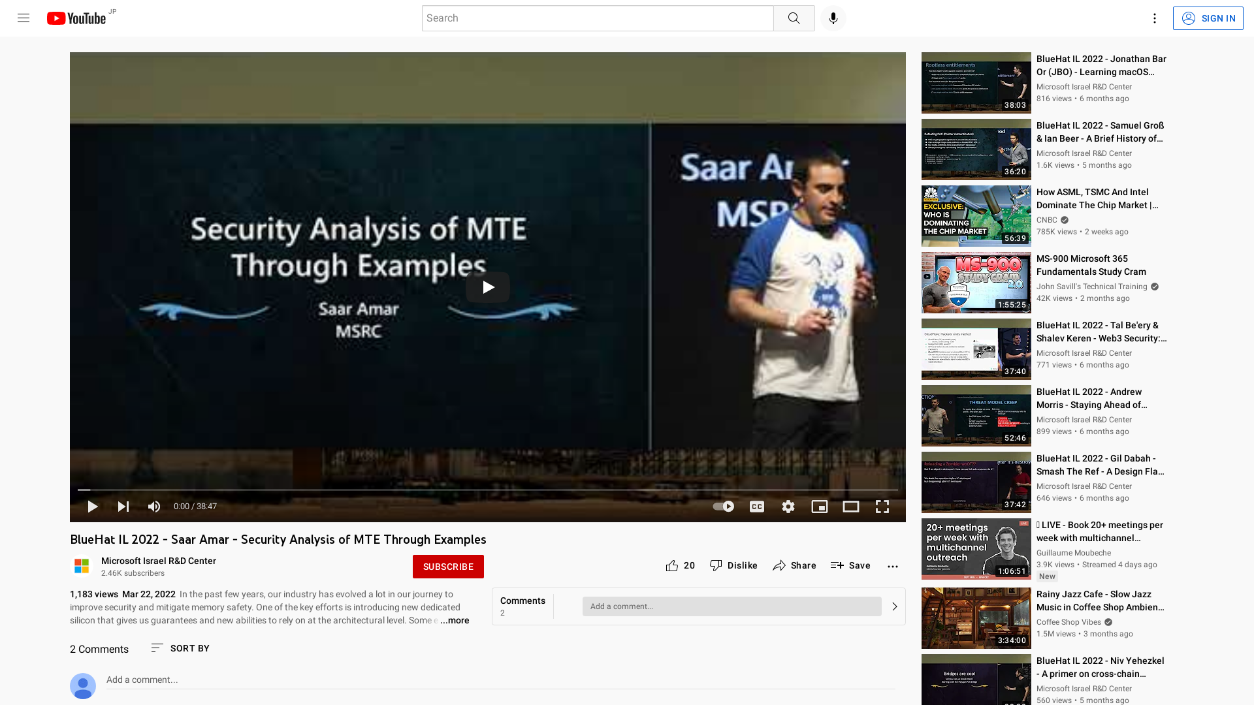Open Gil Dabah Smash The Ref thumbnail
Image resolution: width=1254 pixels, height=705 pixels.
tap(976, 482)
